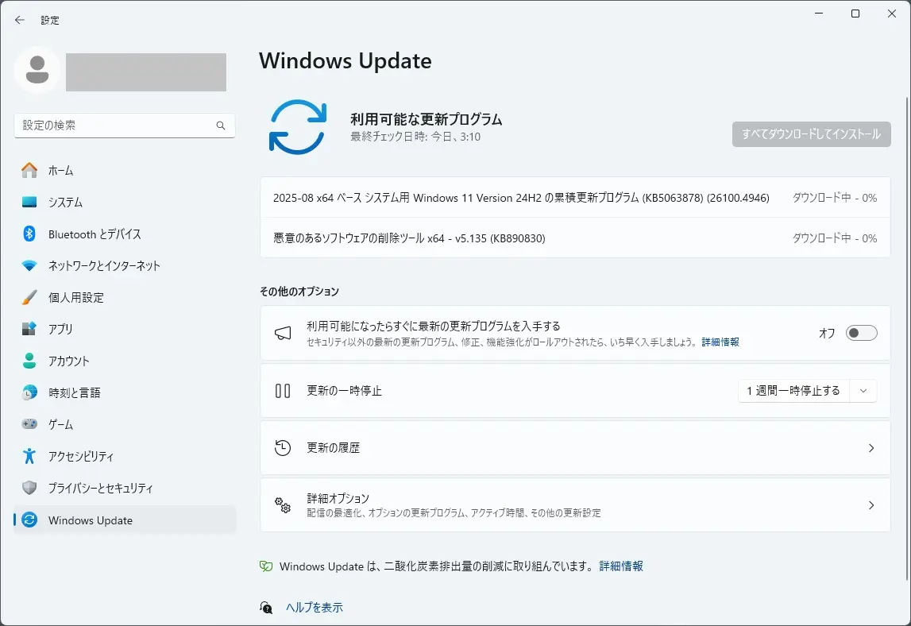Open ホーム in the sidebar
Screen dimensions: 911x626
pyautogui.click(x=125, y=170)
